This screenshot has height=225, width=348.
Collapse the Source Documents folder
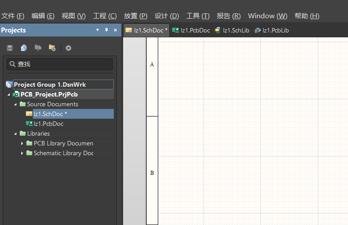point(15,104)
